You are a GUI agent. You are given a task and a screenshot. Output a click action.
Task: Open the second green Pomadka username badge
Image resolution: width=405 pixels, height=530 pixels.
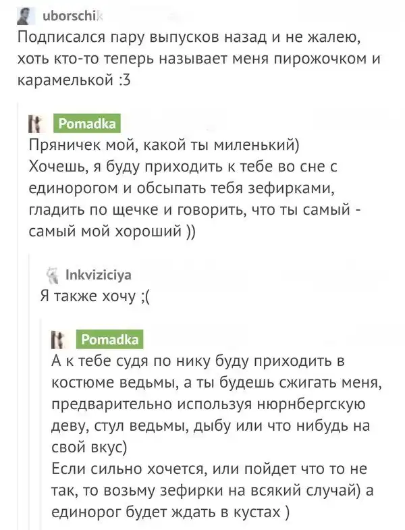(x=109, y=340)
